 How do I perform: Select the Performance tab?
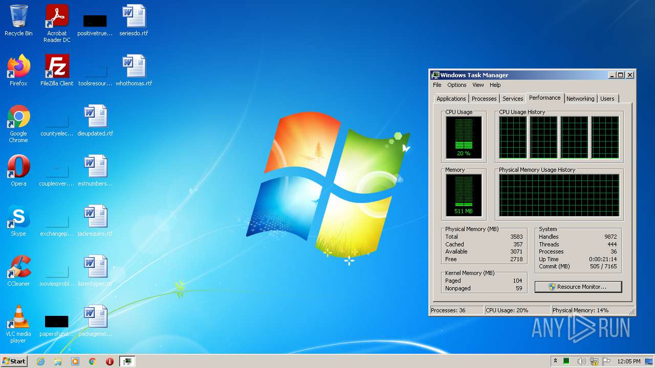(545, 98)
